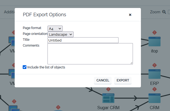170x111 pixels.
Task: Select the Sugar CRM node icon
Action: pos(108,98)
